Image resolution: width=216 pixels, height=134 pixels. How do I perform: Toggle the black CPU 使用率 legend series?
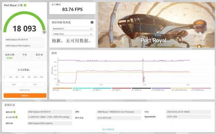point(142,89)
